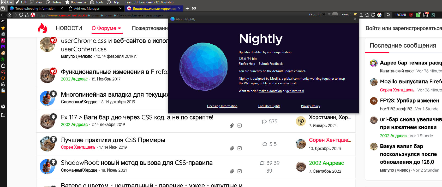Click the white outlined puzzle piece sidebar icon
This screenshot has height=187, width=442.
3,66
